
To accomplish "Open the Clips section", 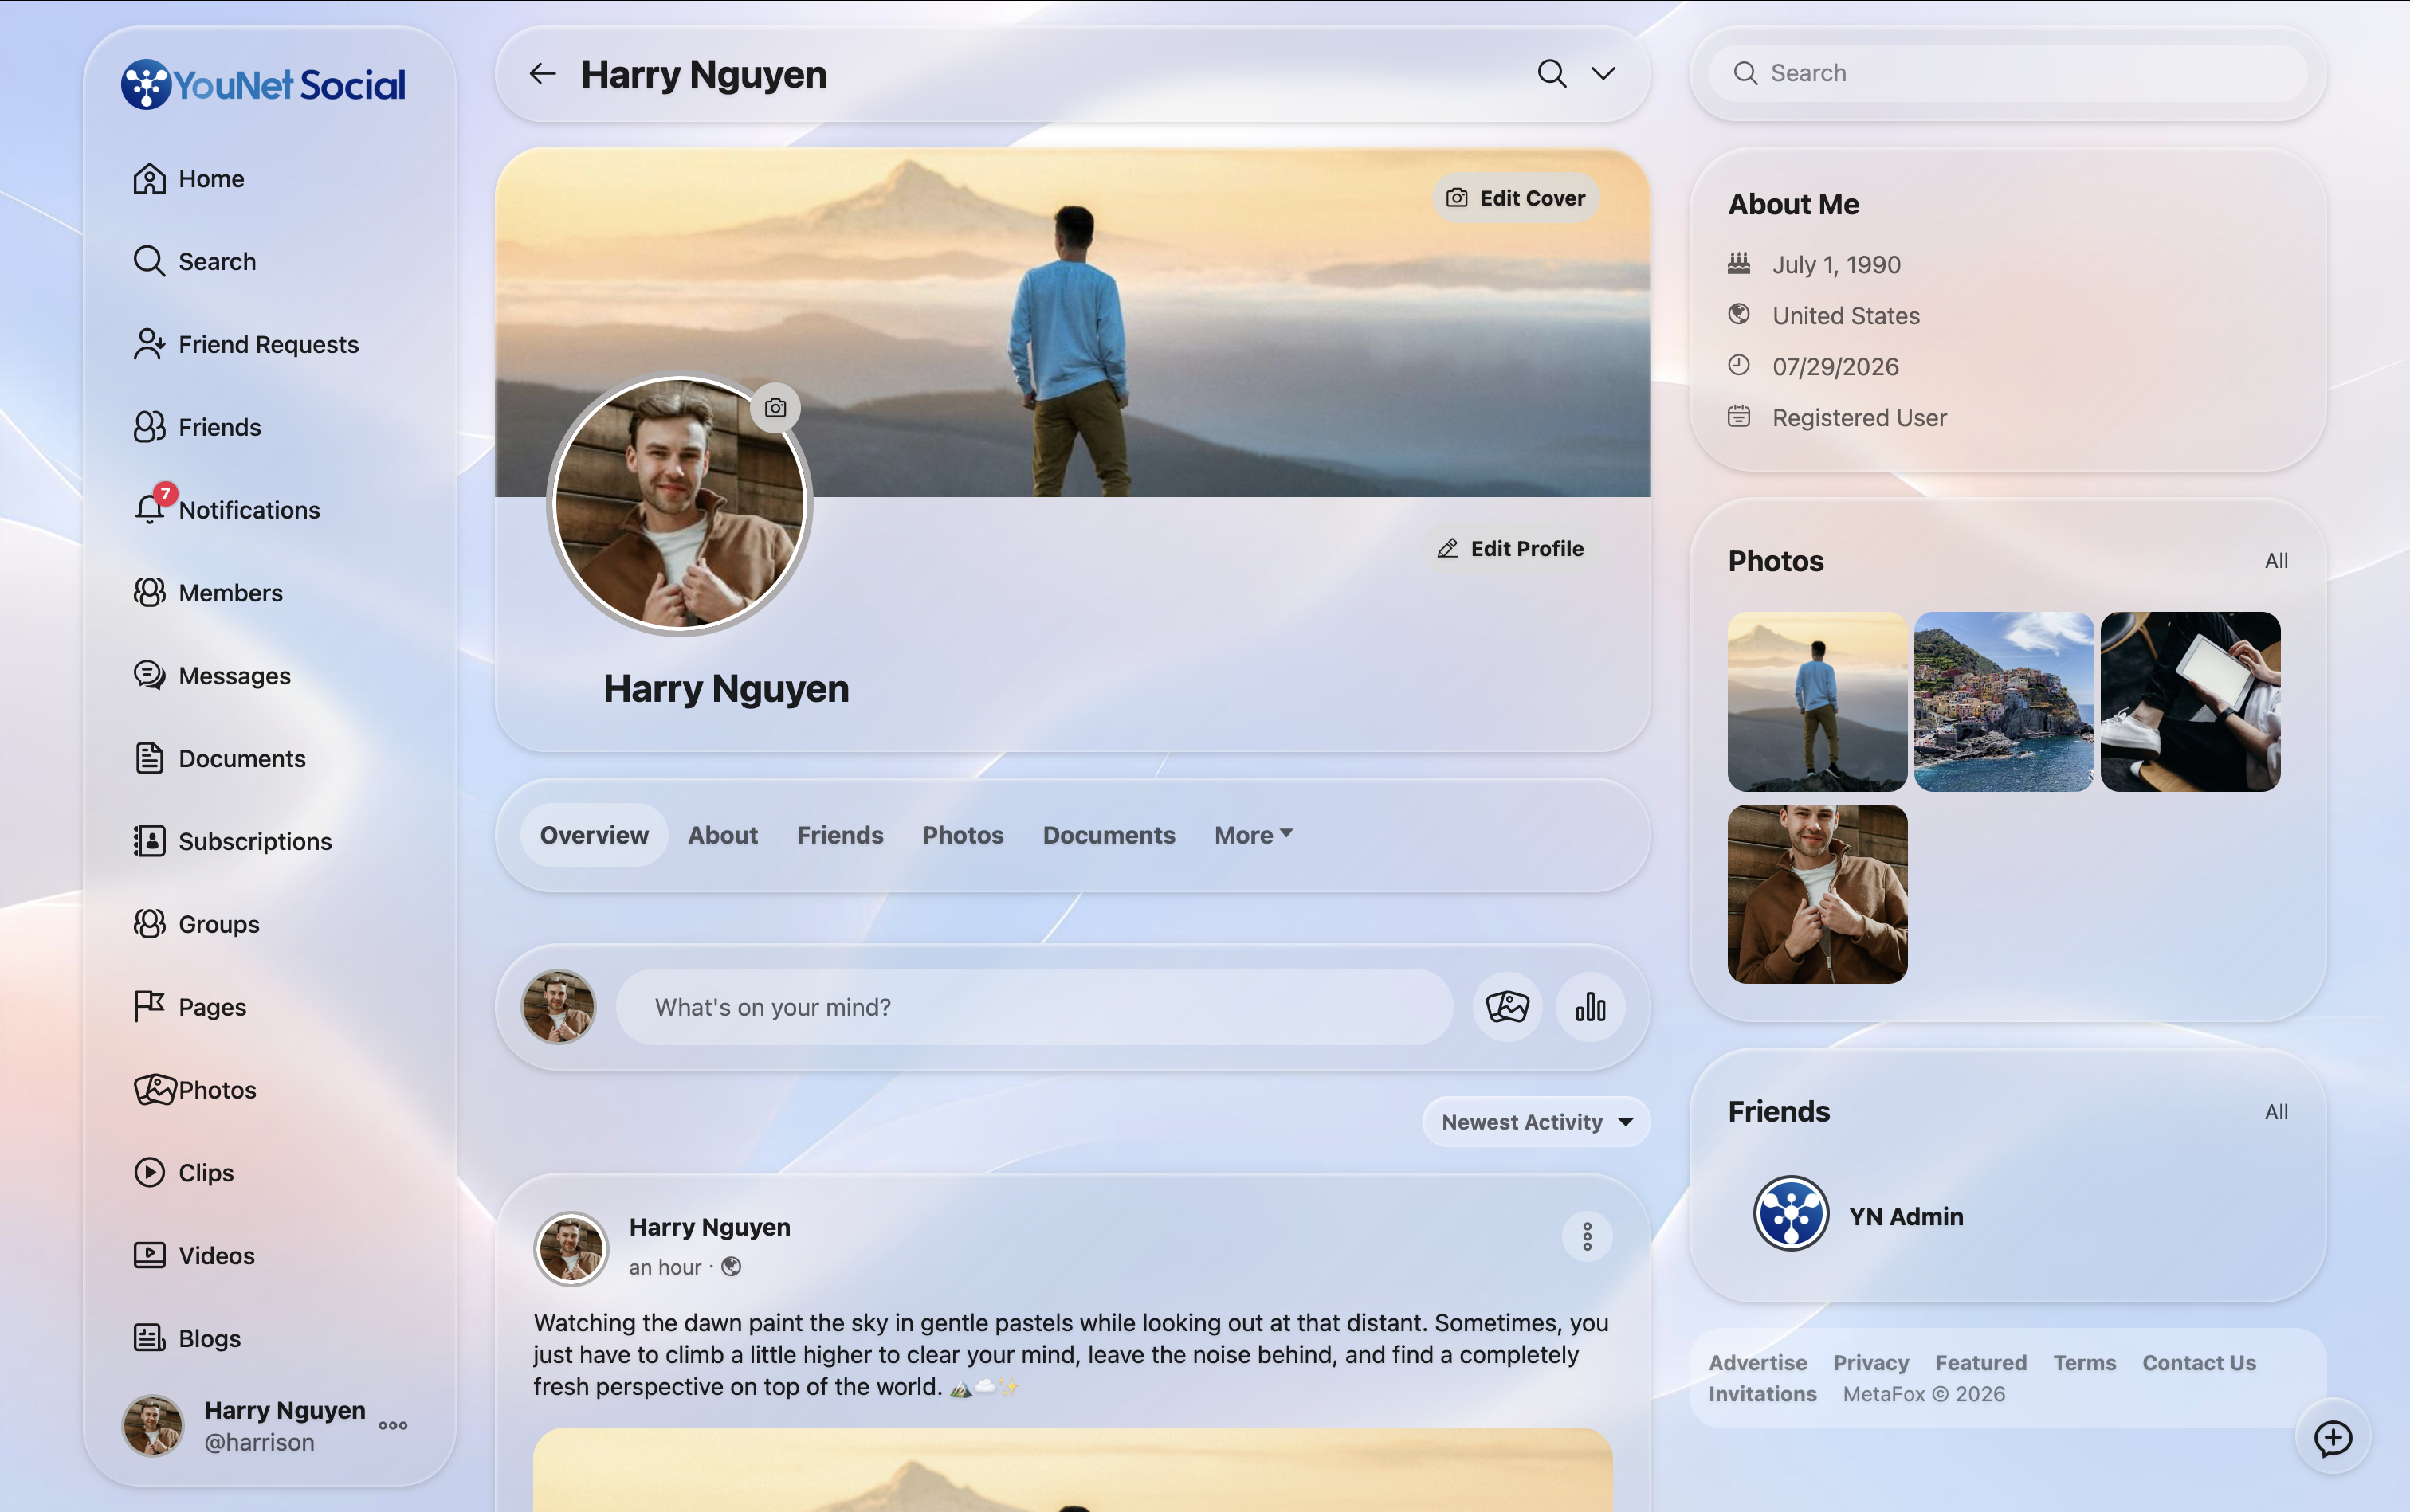I will click(183, 1172).
